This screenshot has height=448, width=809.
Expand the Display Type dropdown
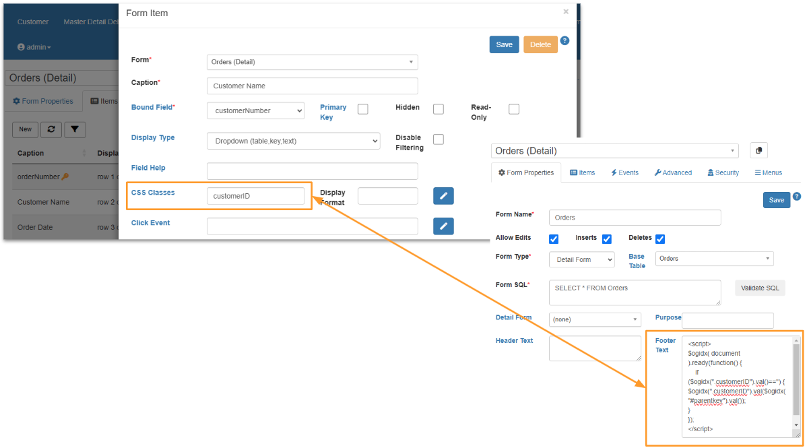pyautogui.click(x=293, y=141)
